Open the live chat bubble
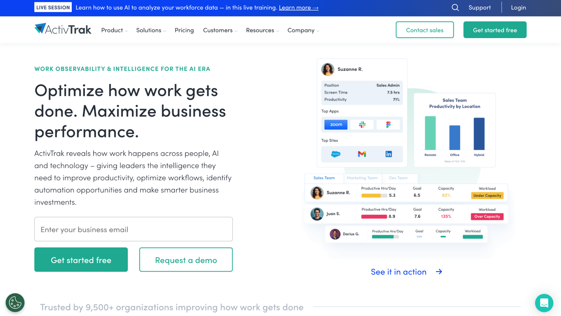Viewport: 561px width, 316px height. point(544,303)
